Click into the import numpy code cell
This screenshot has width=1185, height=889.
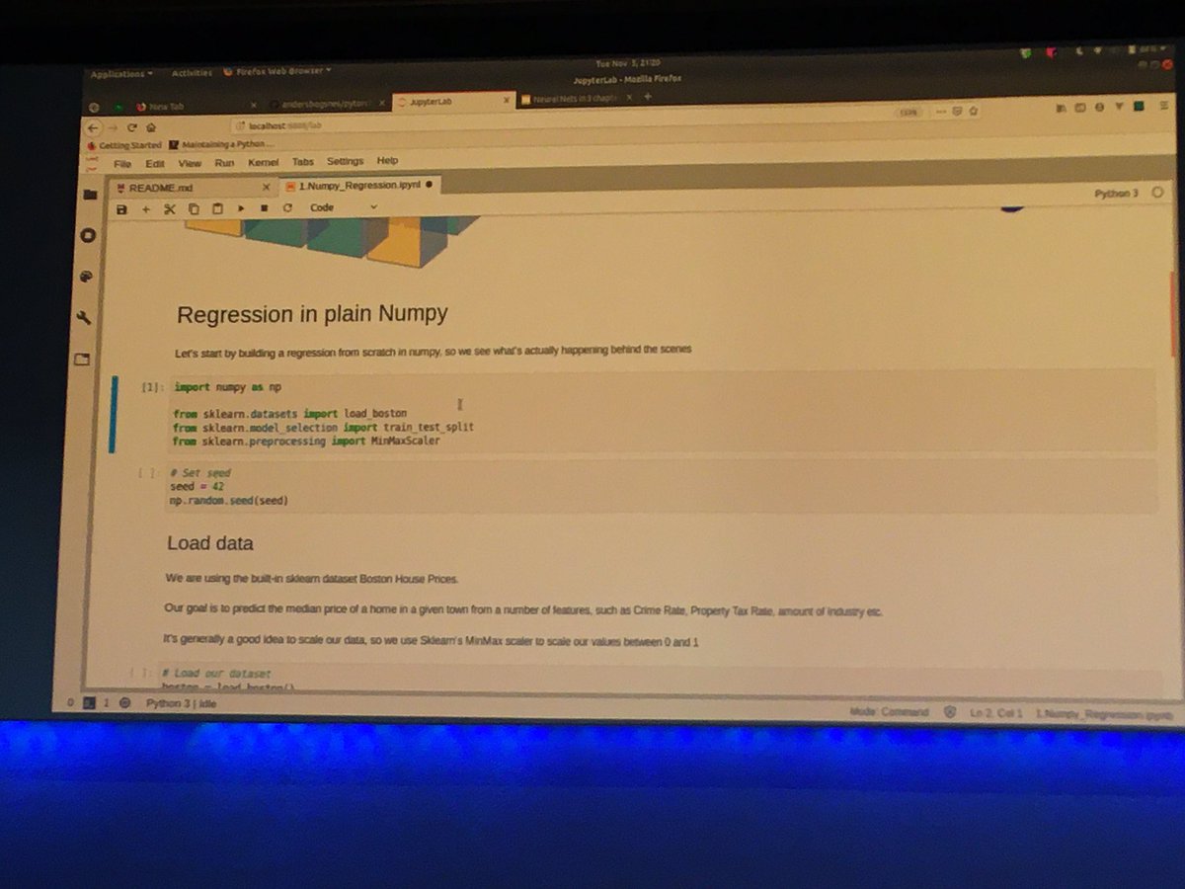pyautogui.click(x=662, y=413)
